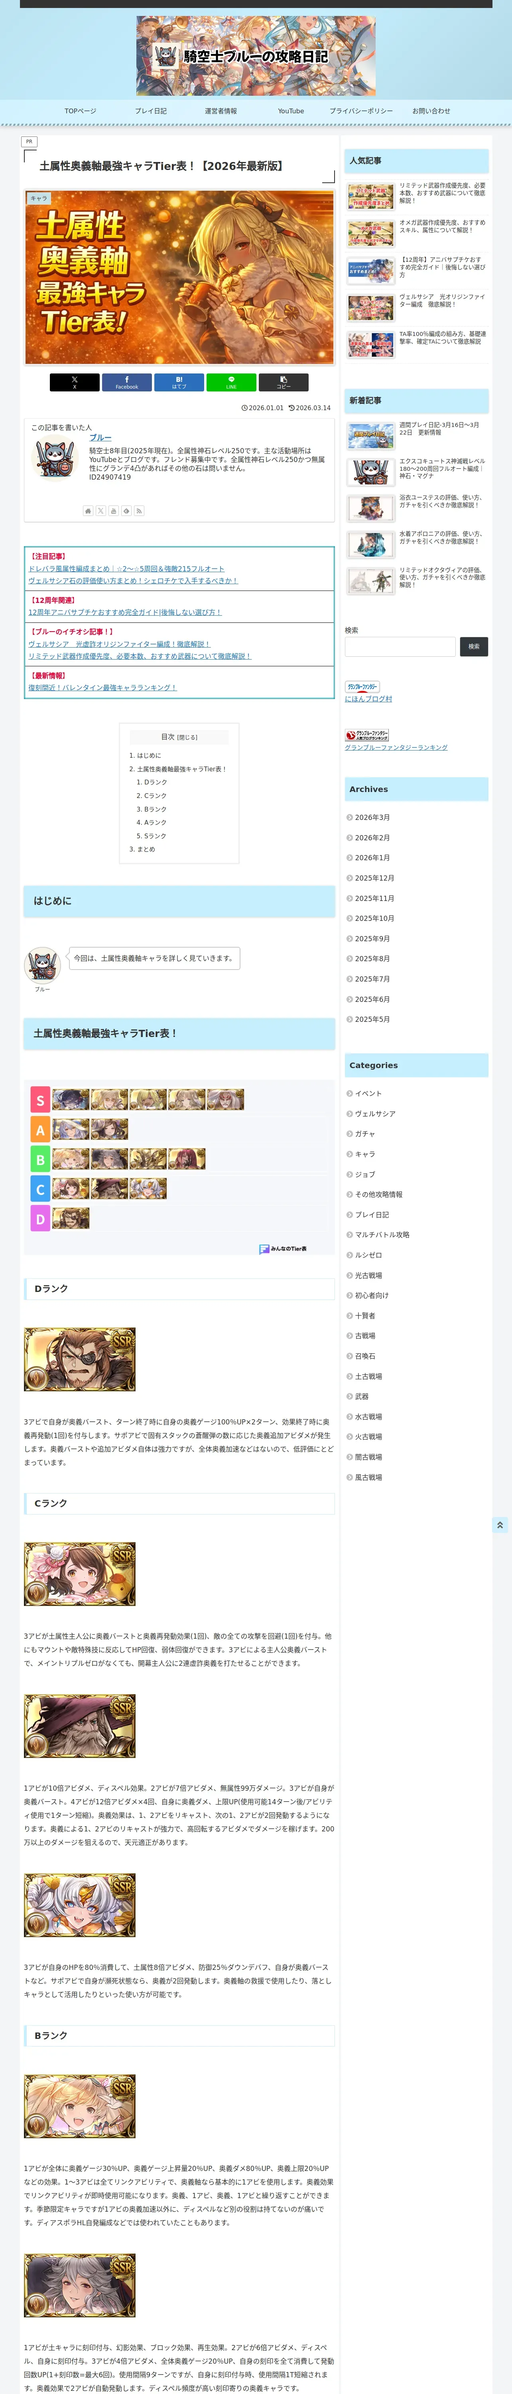512x2394 pixels.
Task: Open the author's YouTube channel icon
Action: (113, 511)
